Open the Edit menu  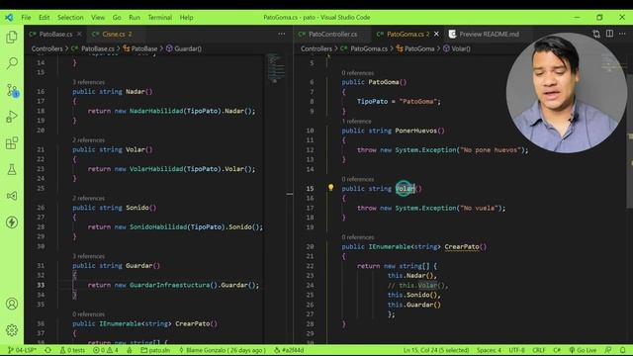tap(44, 18)
